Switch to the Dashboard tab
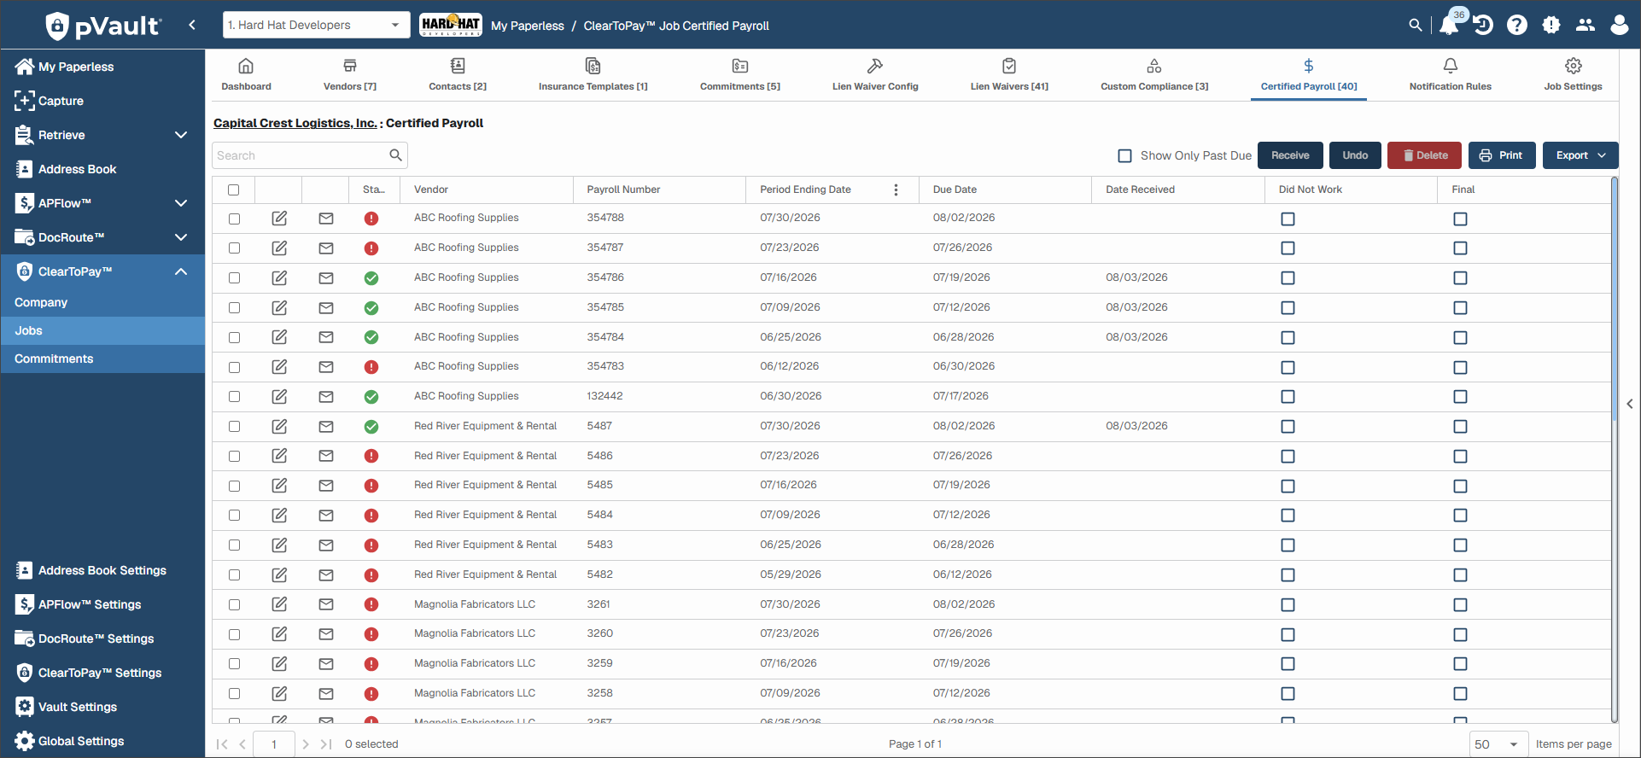1641x758 pixels. coord(246,74)
